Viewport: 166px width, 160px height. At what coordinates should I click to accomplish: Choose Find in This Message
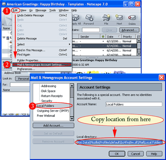(42, 50)
